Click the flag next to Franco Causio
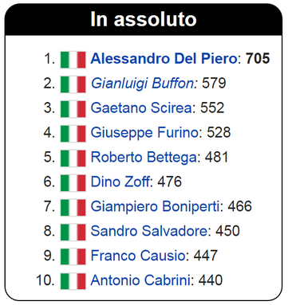 [73, 256]
